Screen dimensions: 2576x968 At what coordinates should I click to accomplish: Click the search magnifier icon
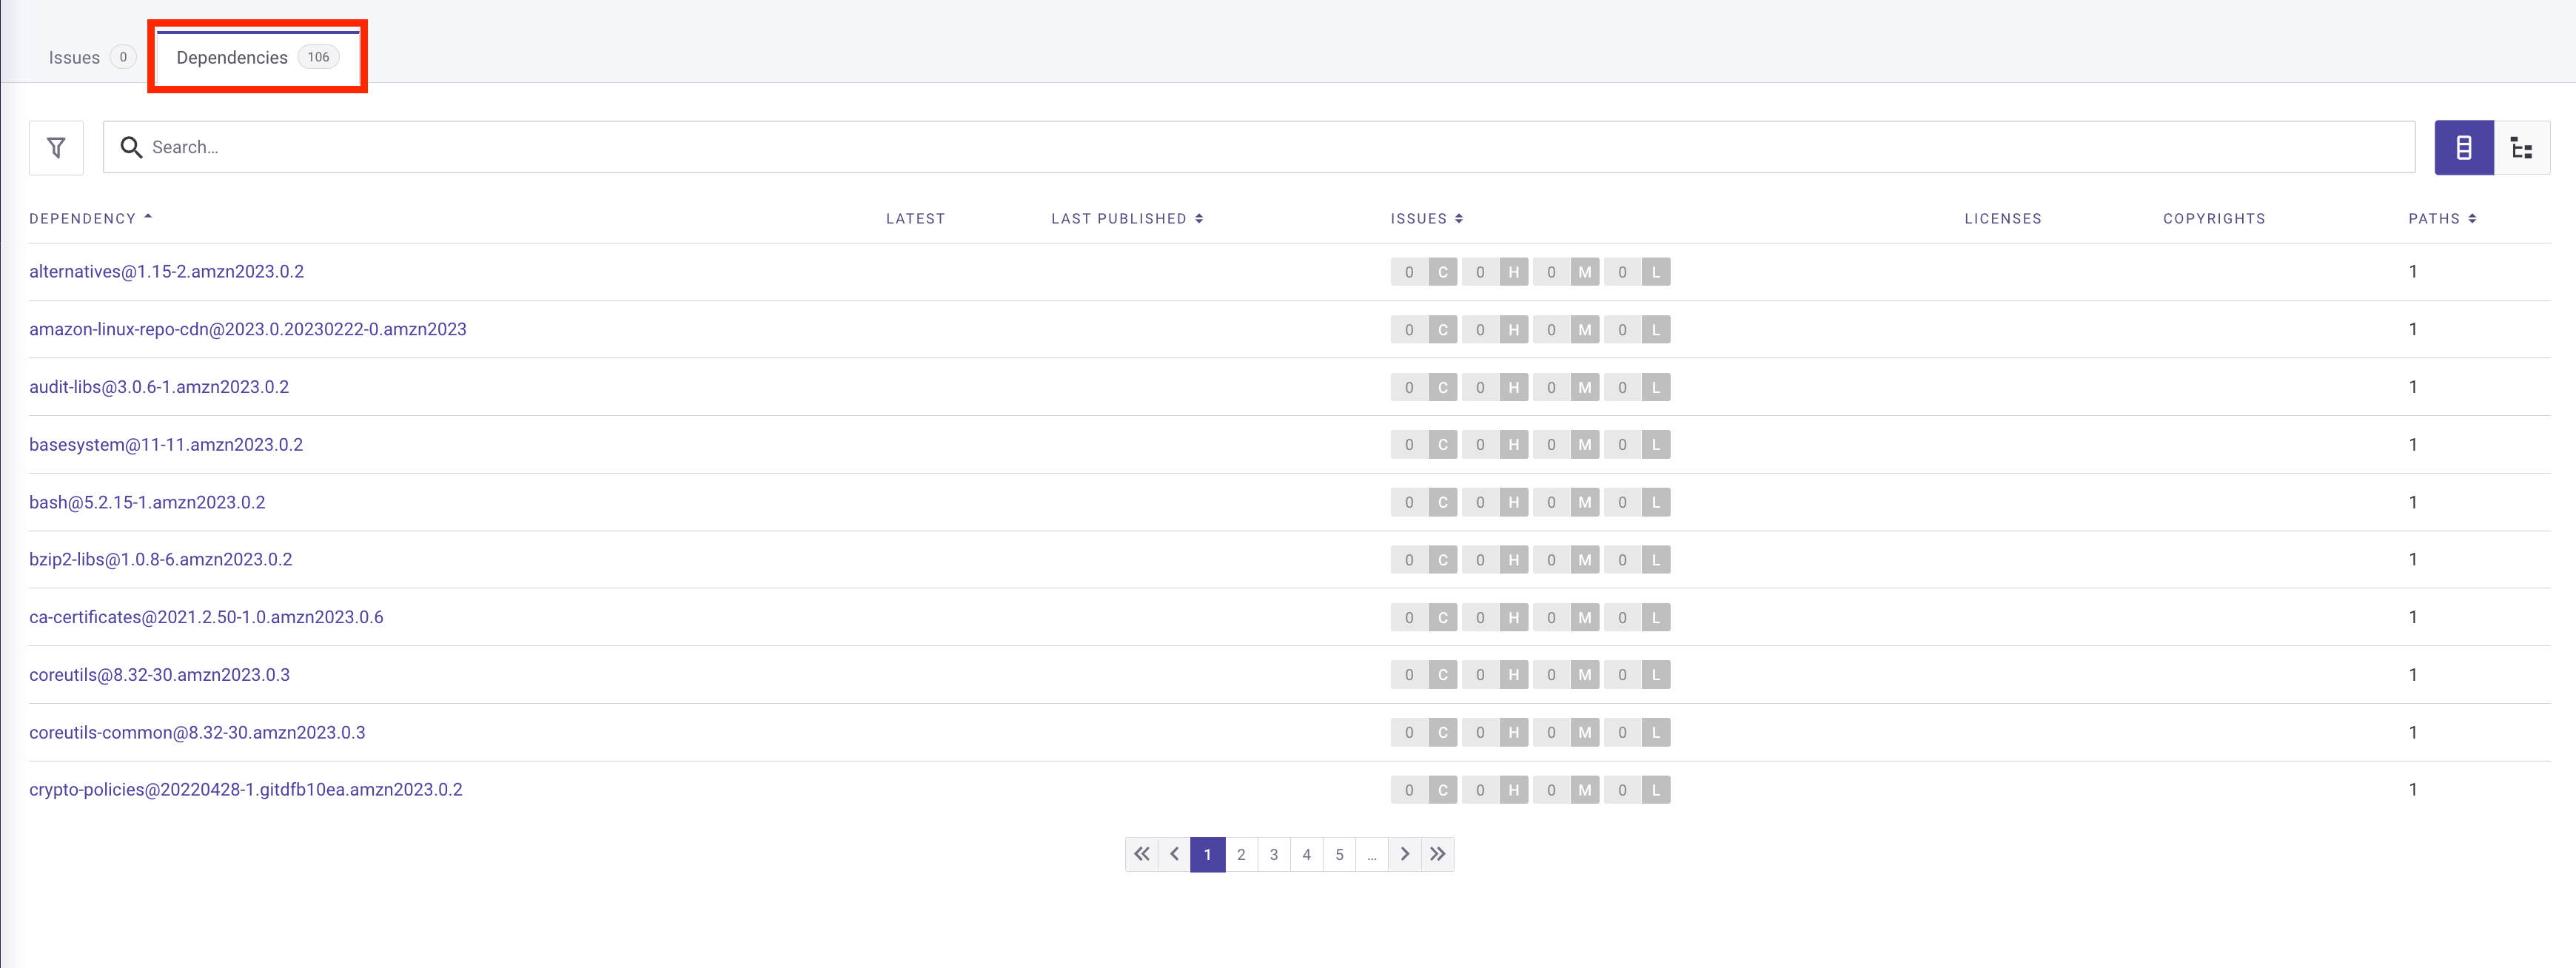tap(131, 148)
